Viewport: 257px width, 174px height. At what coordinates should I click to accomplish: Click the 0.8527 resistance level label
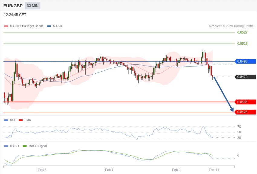click(242, 32)
